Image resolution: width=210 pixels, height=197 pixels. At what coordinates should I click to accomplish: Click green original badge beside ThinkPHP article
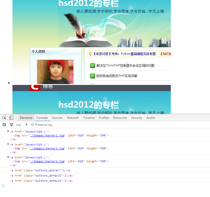click(93, 65)
